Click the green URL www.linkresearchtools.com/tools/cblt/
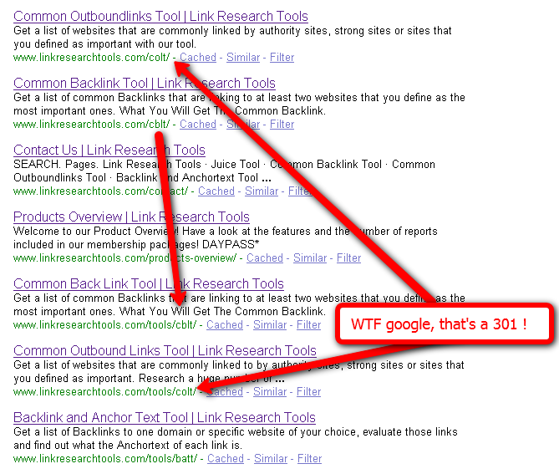This screenshot has width=559, height=474. point(104,324)
